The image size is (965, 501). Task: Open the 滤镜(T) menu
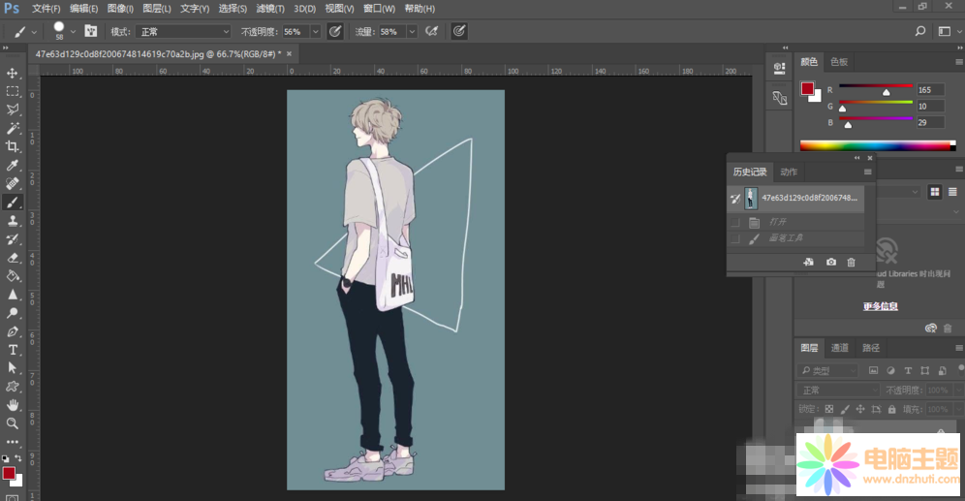coord(269,9)
